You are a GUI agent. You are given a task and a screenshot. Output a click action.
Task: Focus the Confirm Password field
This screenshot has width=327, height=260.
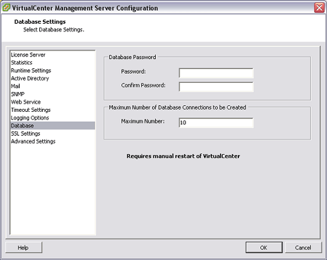click(x=216, y=87)
